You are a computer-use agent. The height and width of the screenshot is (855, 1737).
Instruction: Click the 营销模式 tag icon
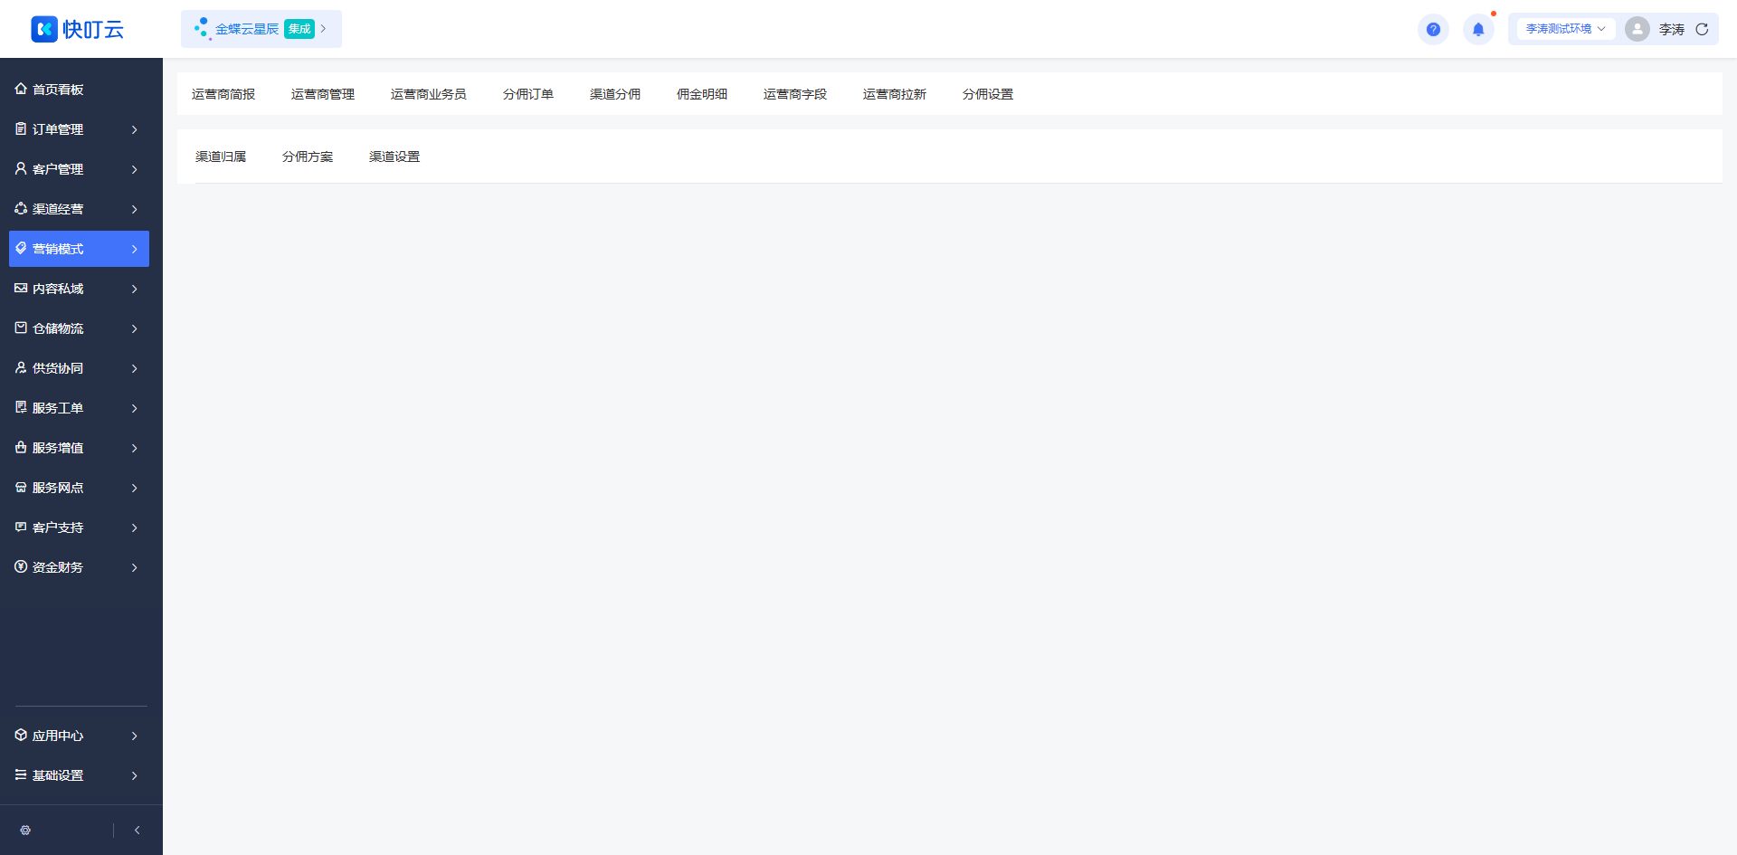(21, 248)
